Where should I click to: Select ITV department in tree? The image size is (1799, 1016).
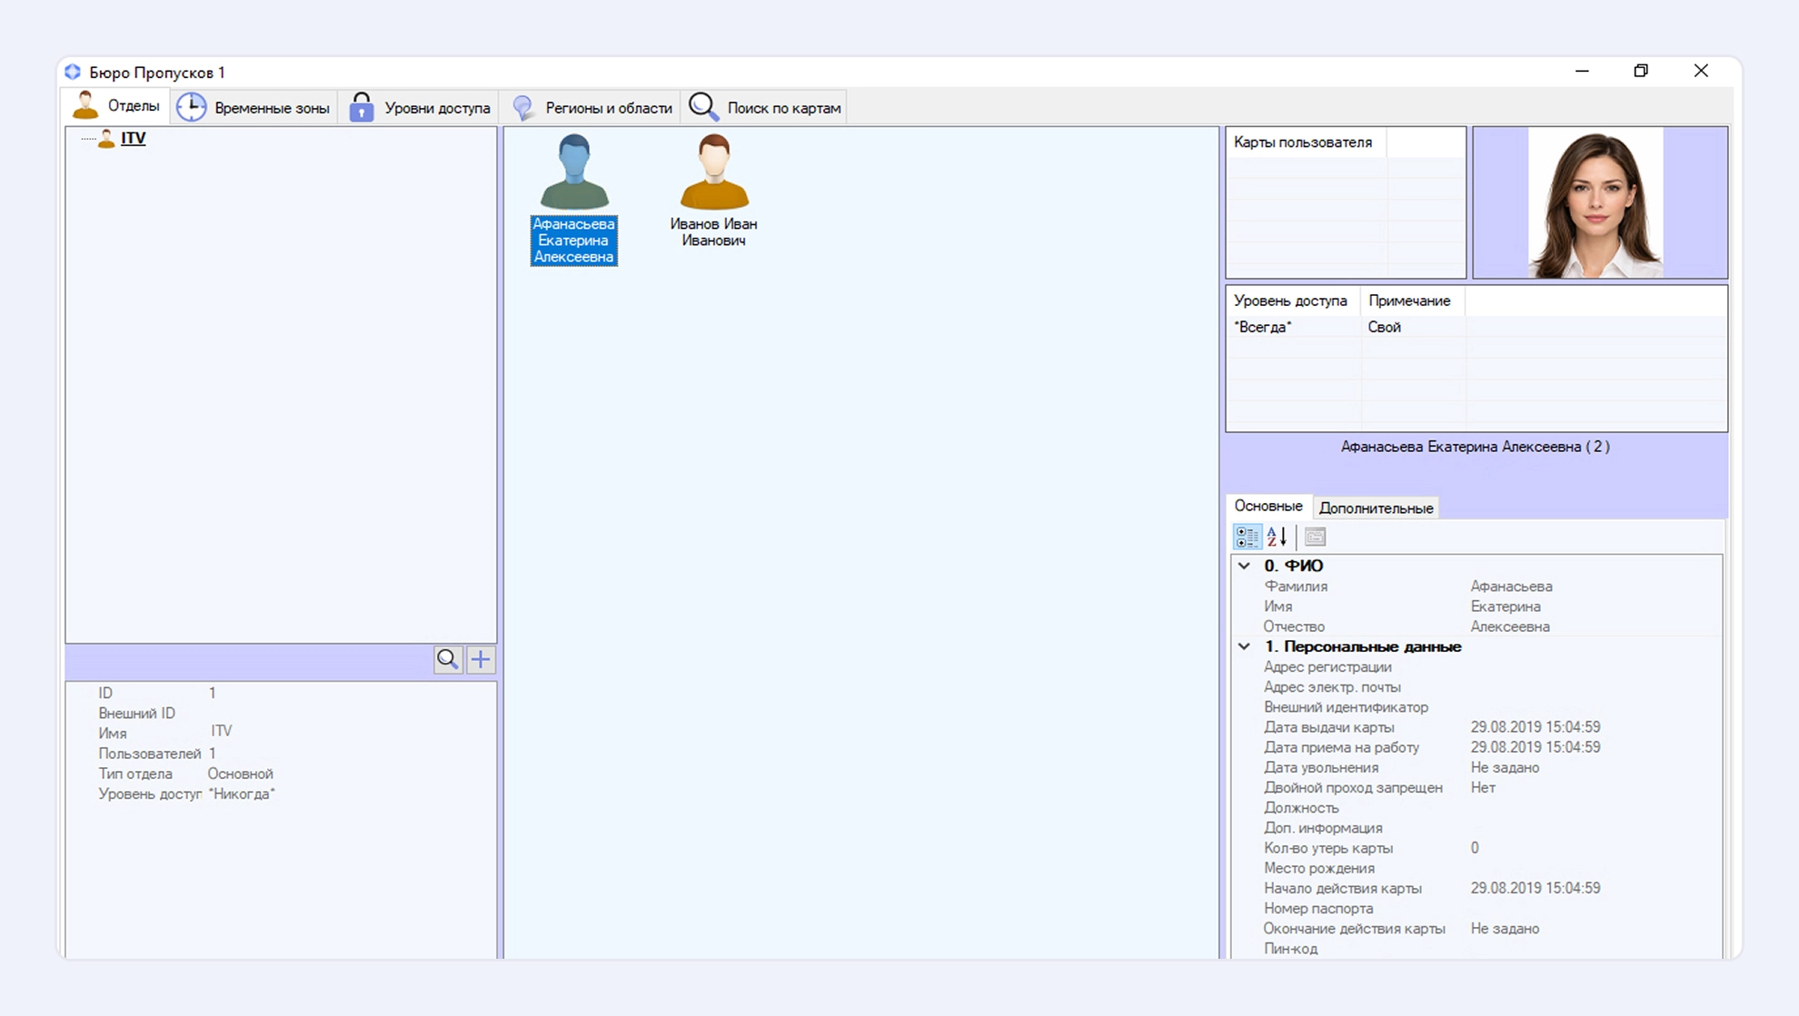click(x=133, y=138)
